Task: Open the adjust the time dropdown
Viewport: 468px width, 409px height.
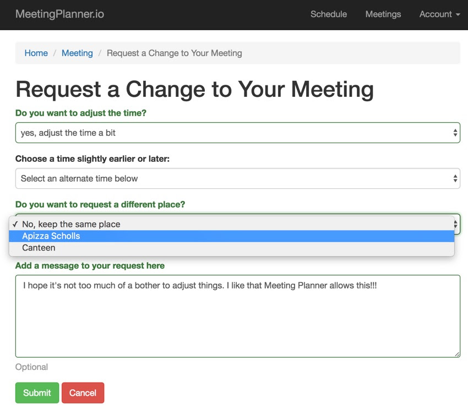Action: pos(238,133)
